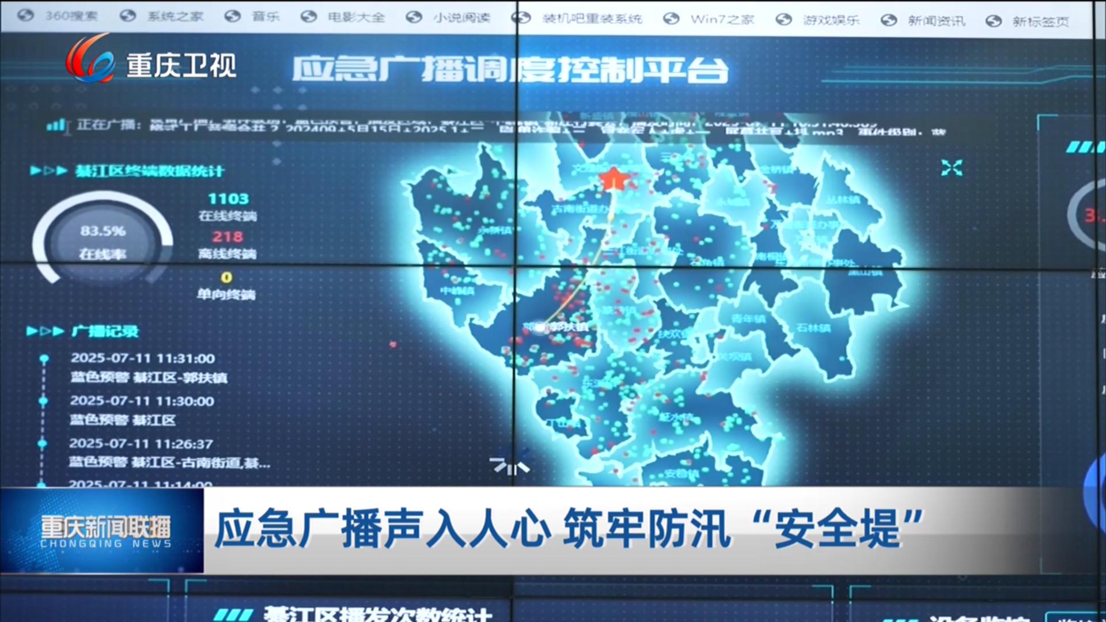
Task: Open the 系统之家 bookmark
Action: [x=175, y=16]
